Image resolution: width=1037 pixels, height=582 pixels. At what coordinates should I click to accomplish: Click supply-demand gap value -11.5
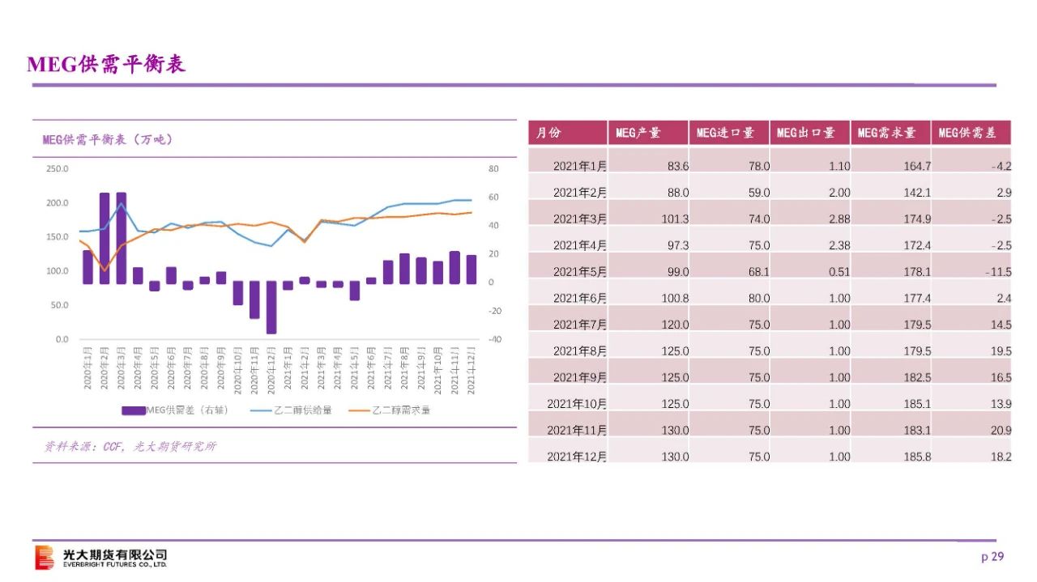[999, 272]
